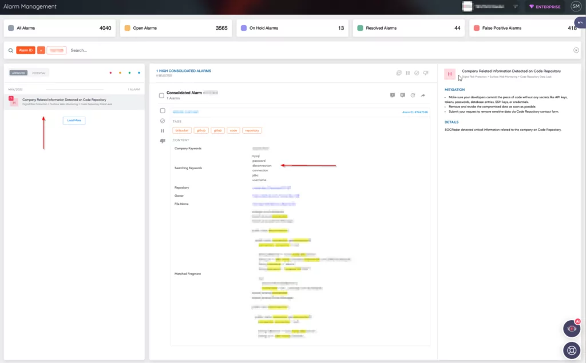This screenshot has height=363, width=586.
Task: Open the AI assistant eye icon
Action: (572, 329)
